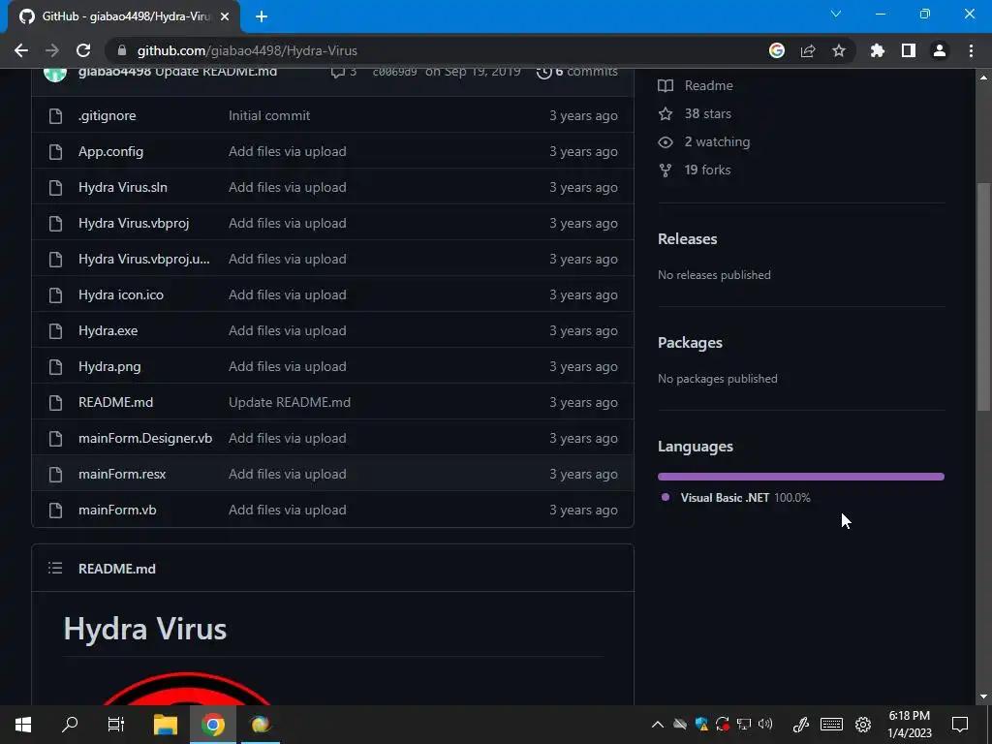Screen dimensions: 992x744
Task: Open the tab search chevron
Action: click(836, 14)
